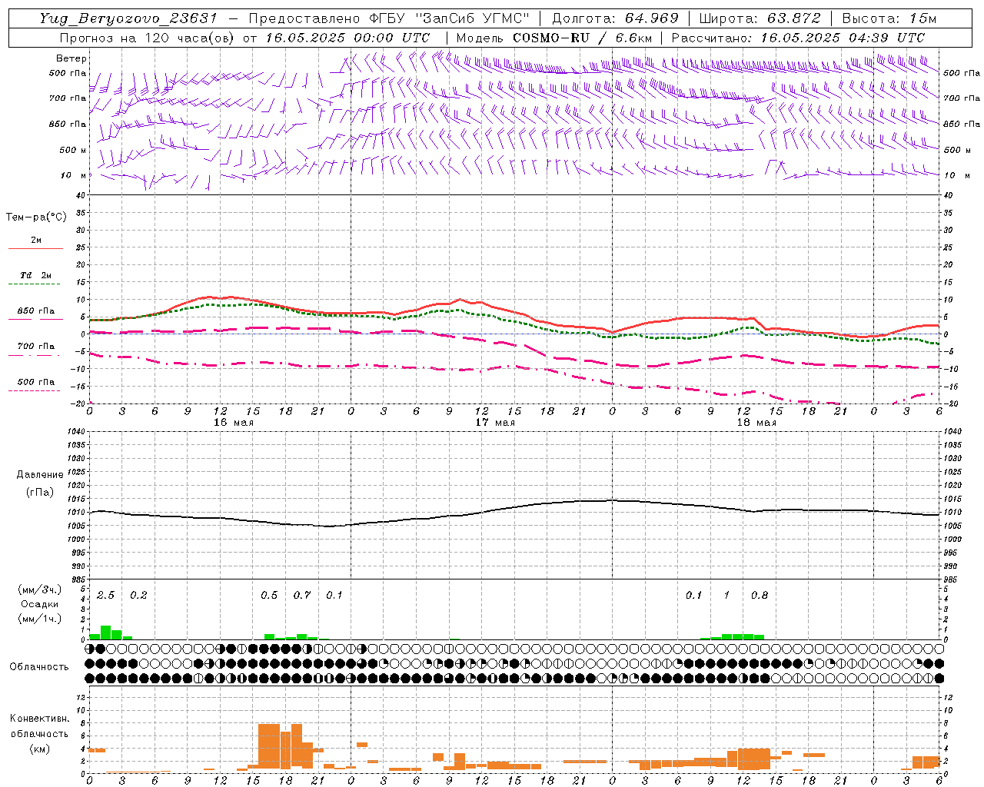Click the (гПа) pressure unit label
This screenshot has height=787, width=984.
pyautogui.click(x=40, y=493)
